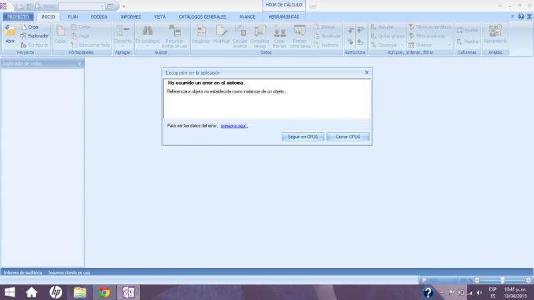Expand the quick access toolbar customize arrow
534x300 pixels.
pyautogui.click(x=123, y=6)
